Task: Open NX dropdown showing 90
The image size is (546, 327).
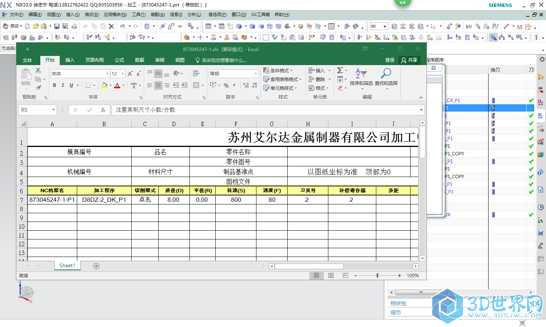Action: (385, 26)
